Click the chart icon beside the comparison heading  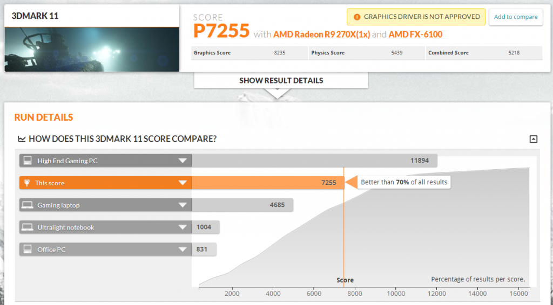point(22,139)
